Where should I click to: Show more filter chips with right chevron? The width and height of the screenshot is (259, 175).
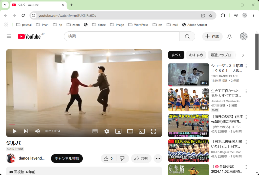pyautogui.click(x=243, y=55)
